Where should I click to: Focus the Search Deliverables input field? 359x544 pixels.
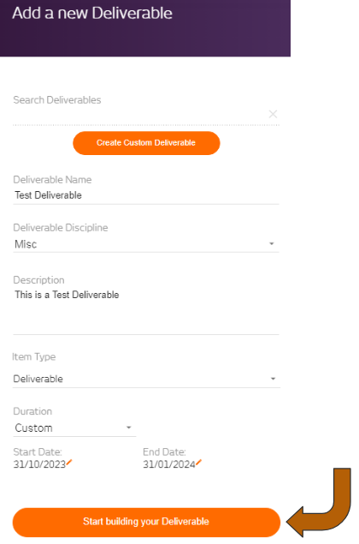140,114
